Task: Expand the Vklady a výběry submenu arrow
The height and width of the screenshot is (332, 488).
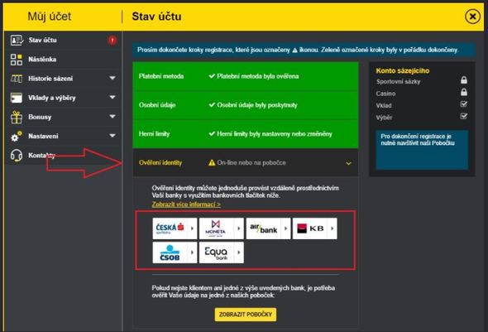Action: point(112,98)
